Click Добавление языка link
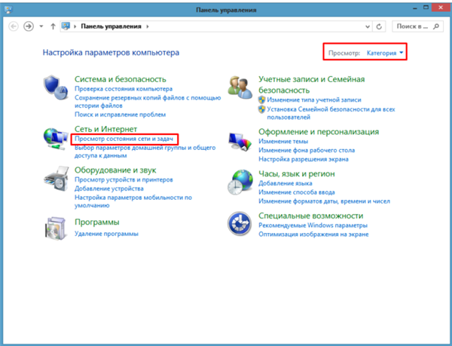The height and width of the screenshot is (346, 452). pyautogui.click(x=285, y=183)
